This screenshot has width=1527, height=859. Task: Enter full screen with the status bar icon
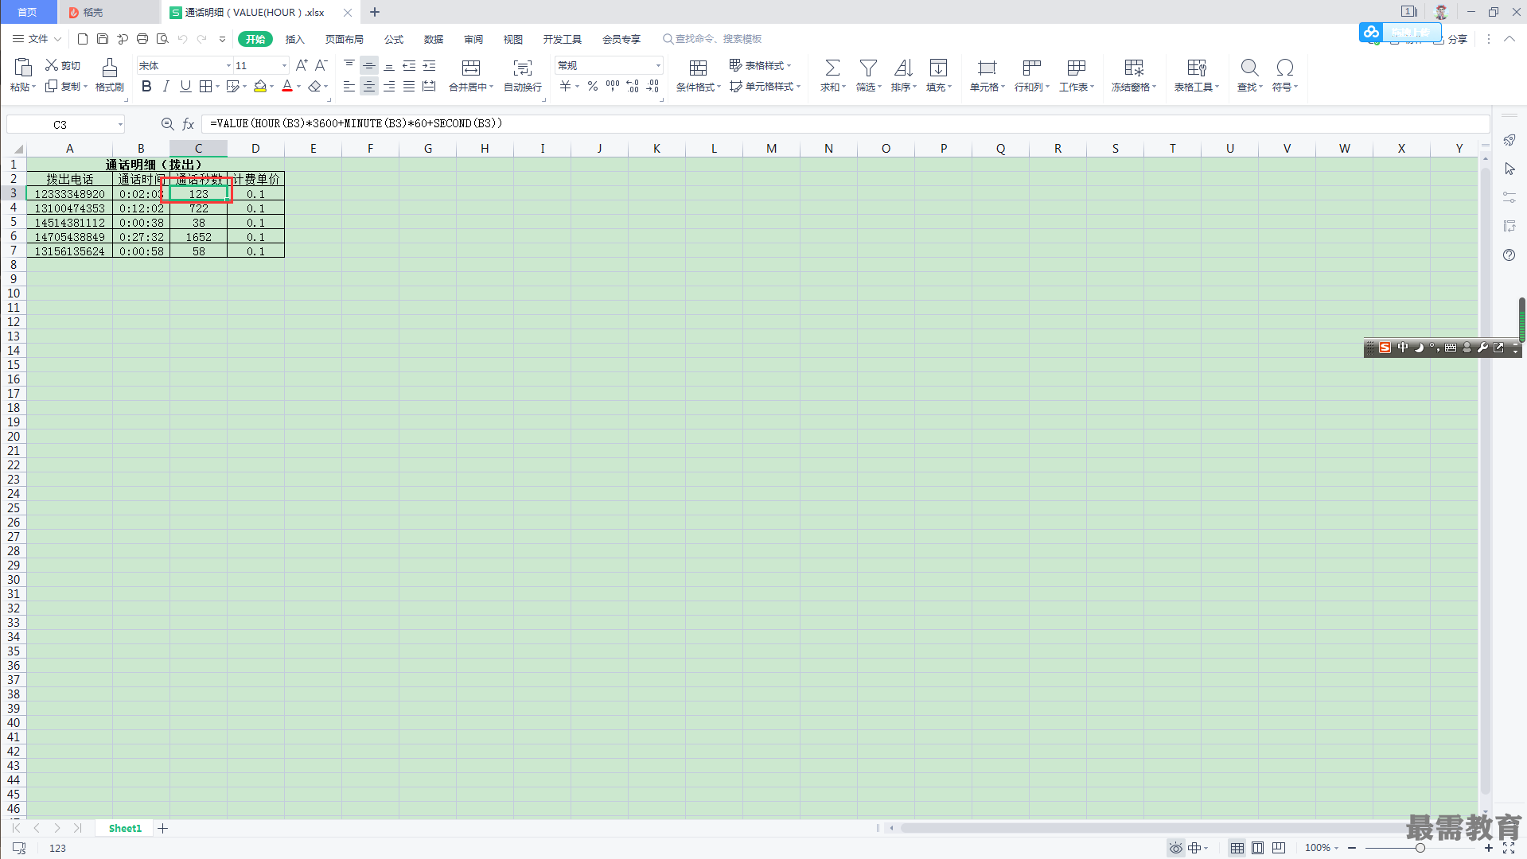pos(1509,848)
